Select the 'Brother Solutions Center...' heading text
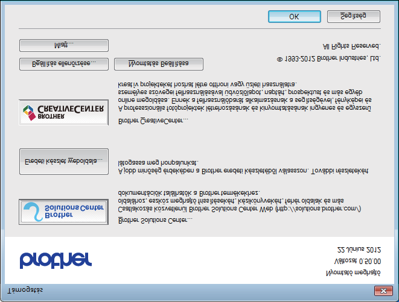This screenshot has height=302, width=399. pos(155,220)
